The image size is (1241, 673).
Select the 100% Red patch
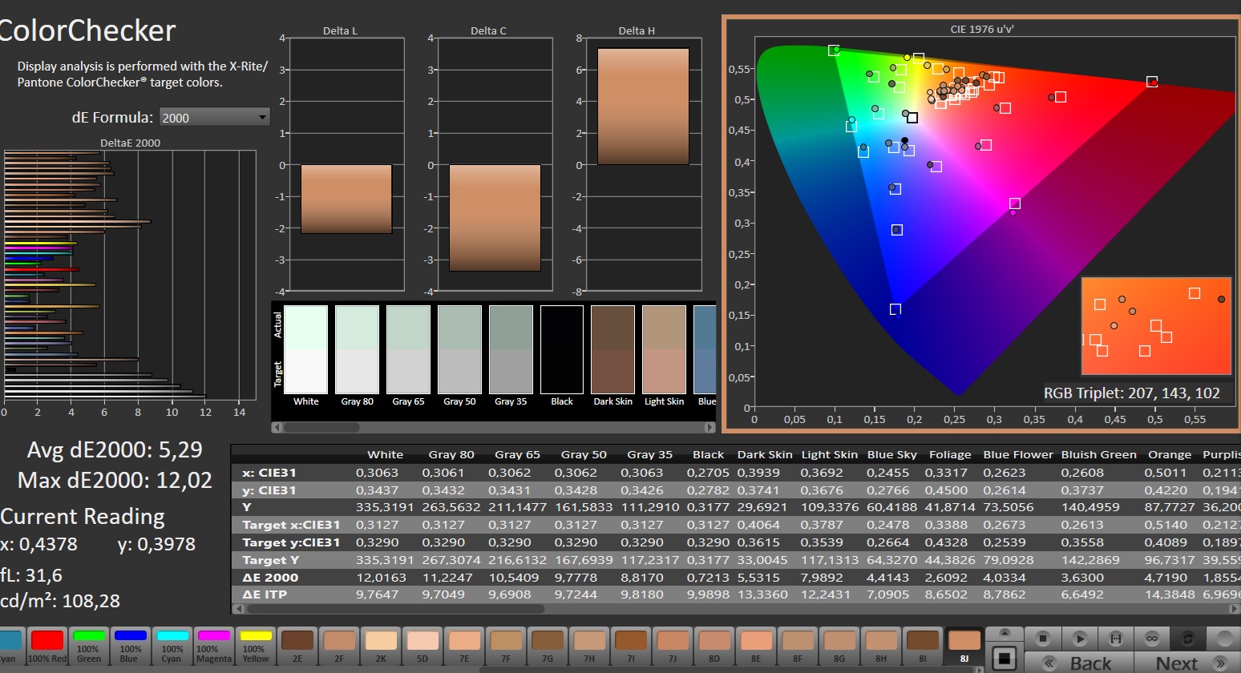pos(47,647)
